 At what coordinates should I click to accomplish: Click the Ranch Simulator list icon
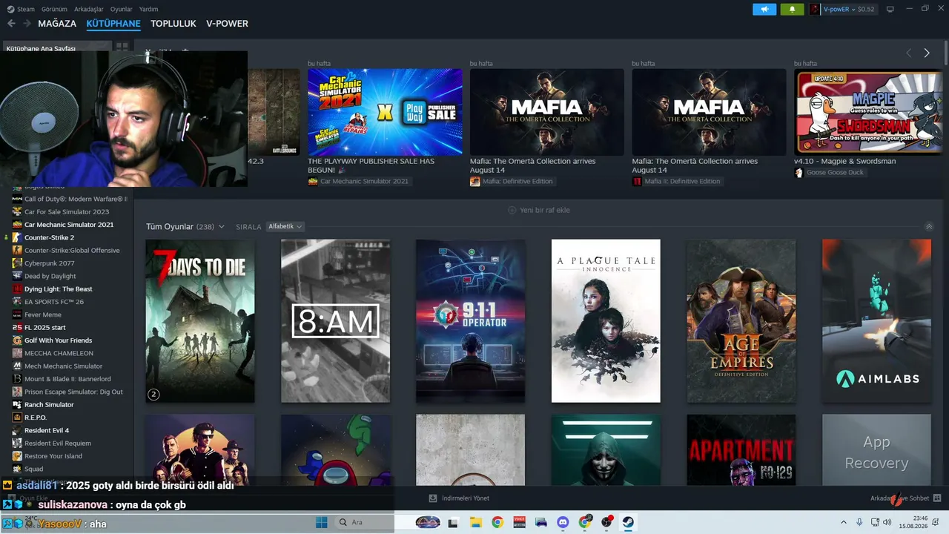click(x=17, y=404)
